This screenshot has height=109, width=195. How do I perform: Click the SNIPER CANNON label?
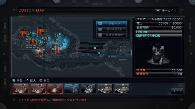coord(148,36)
